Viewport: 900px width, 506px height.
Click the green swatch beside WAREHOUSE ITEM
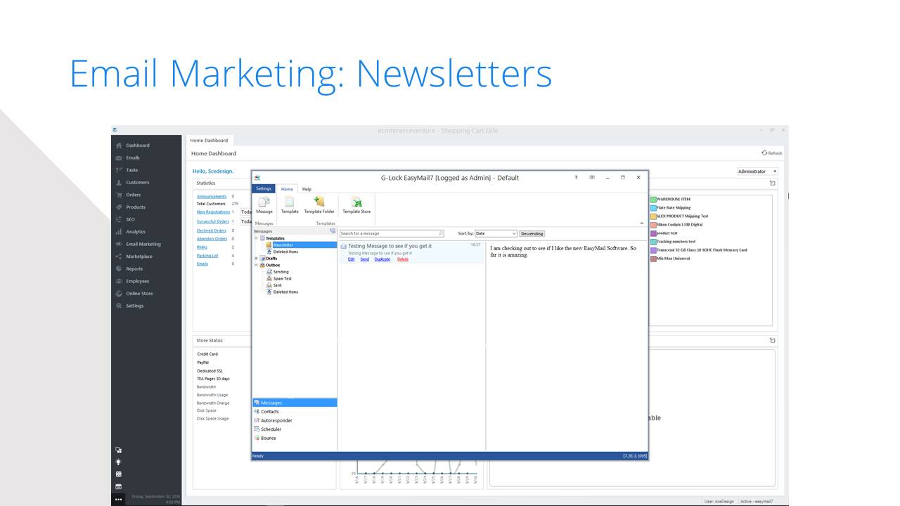point(653,200)
